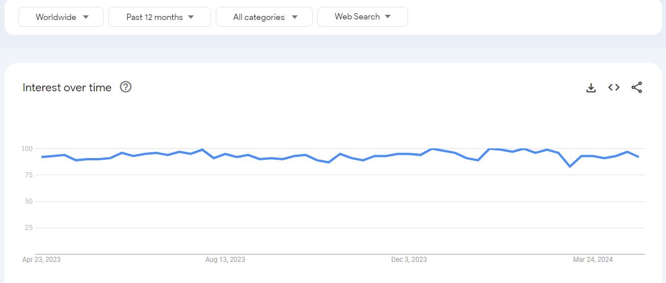Expand the Worldwide region dropdown

click(x=61, y=17)
